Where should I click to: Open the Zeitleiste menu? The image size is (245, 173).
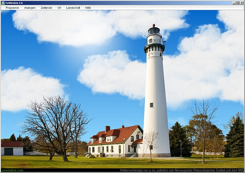click(46, 8)
